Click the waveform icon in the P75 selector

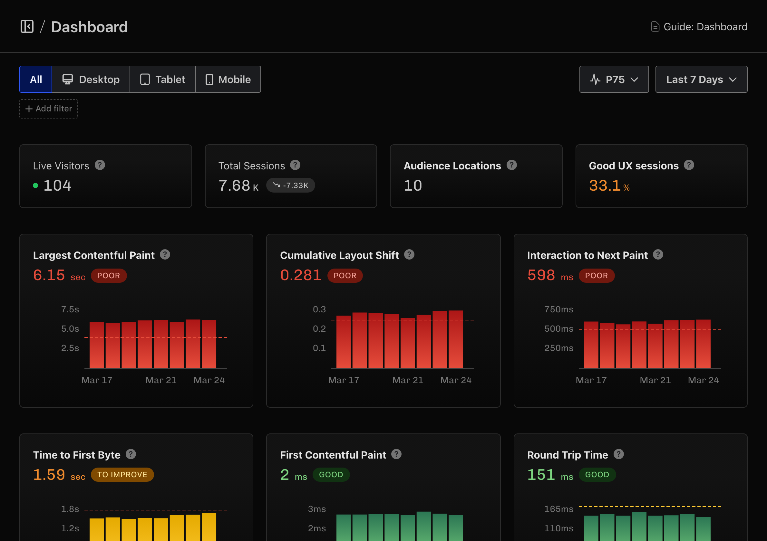point(596,79)
